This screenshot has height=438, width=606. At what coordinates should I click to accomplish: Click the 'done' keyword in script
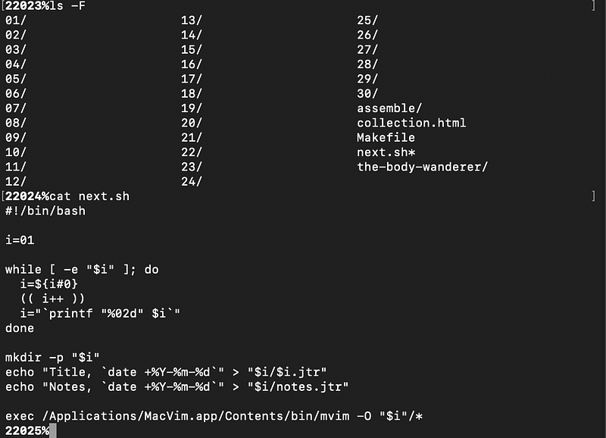20,328
